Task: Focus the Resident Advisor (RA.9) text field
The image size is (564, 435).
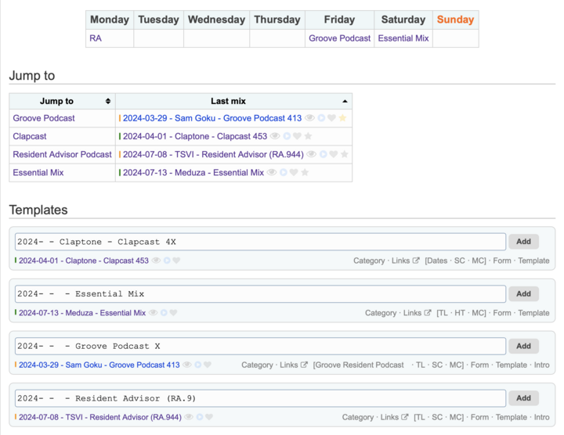Action: (260, 398)
